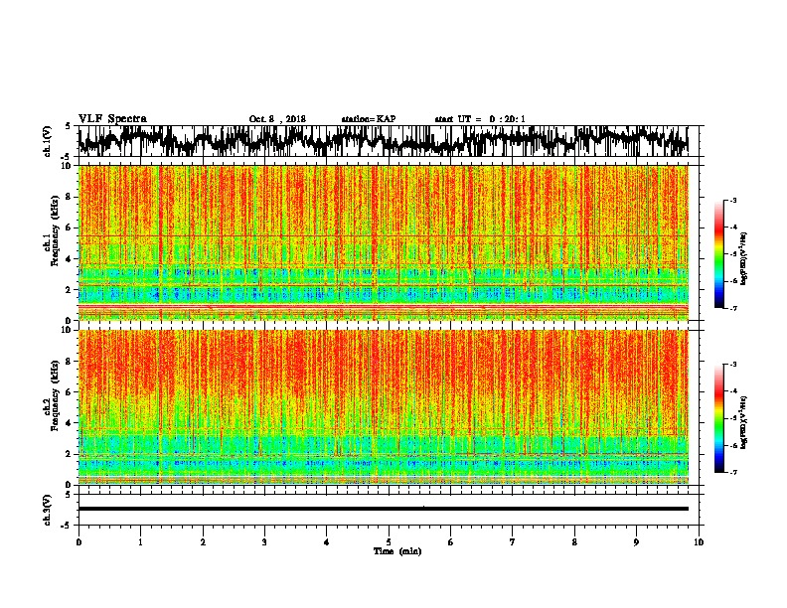787x608 pixels.
Task: Click time axis tick label "6"
Action: (x=451, y=542)
